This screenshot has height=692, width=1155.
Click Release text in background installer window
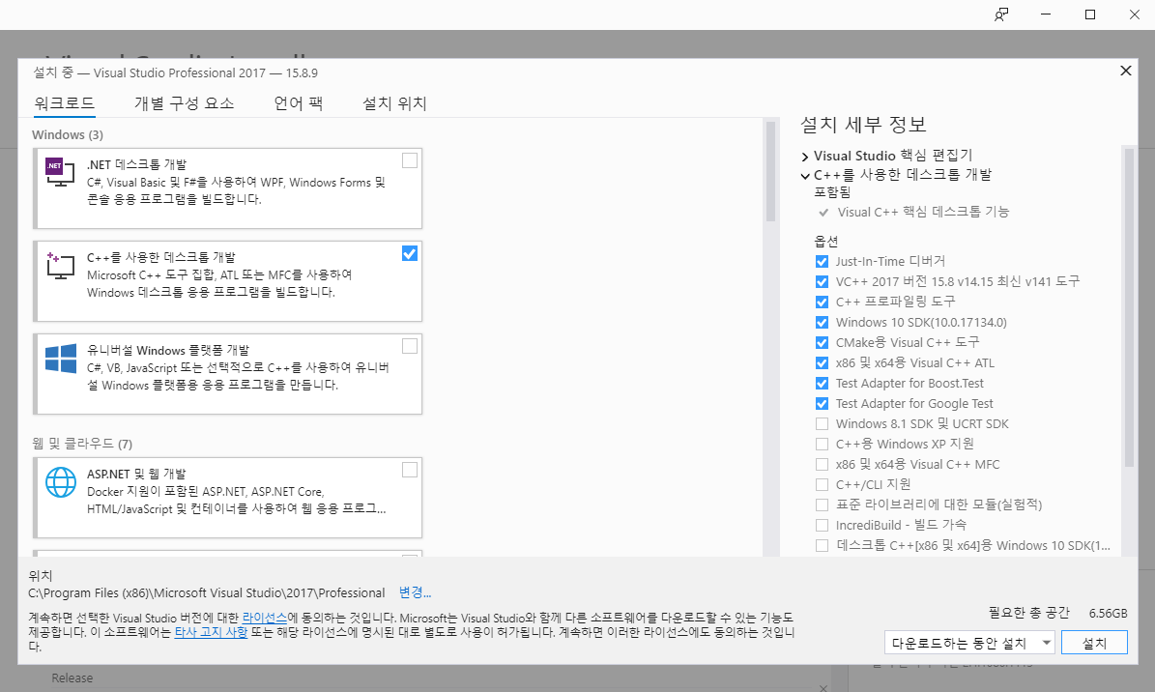pos(72,678)
